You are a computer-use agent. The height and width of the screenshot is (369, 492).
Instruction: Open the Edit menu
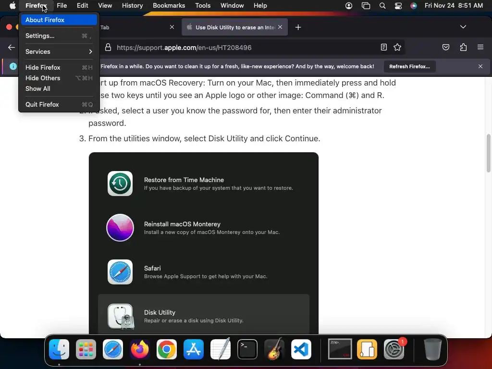[x=82, y=5]
